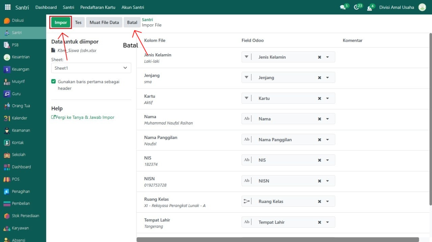Clear the Jenis Kelamin field mapping
The image size is (432, 242).
pyautogui.click(x=319, y=57)
